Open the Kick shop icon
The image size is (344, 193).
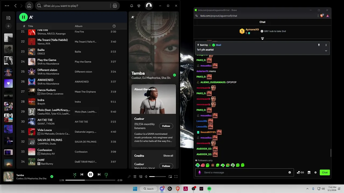tap(309, 172)
